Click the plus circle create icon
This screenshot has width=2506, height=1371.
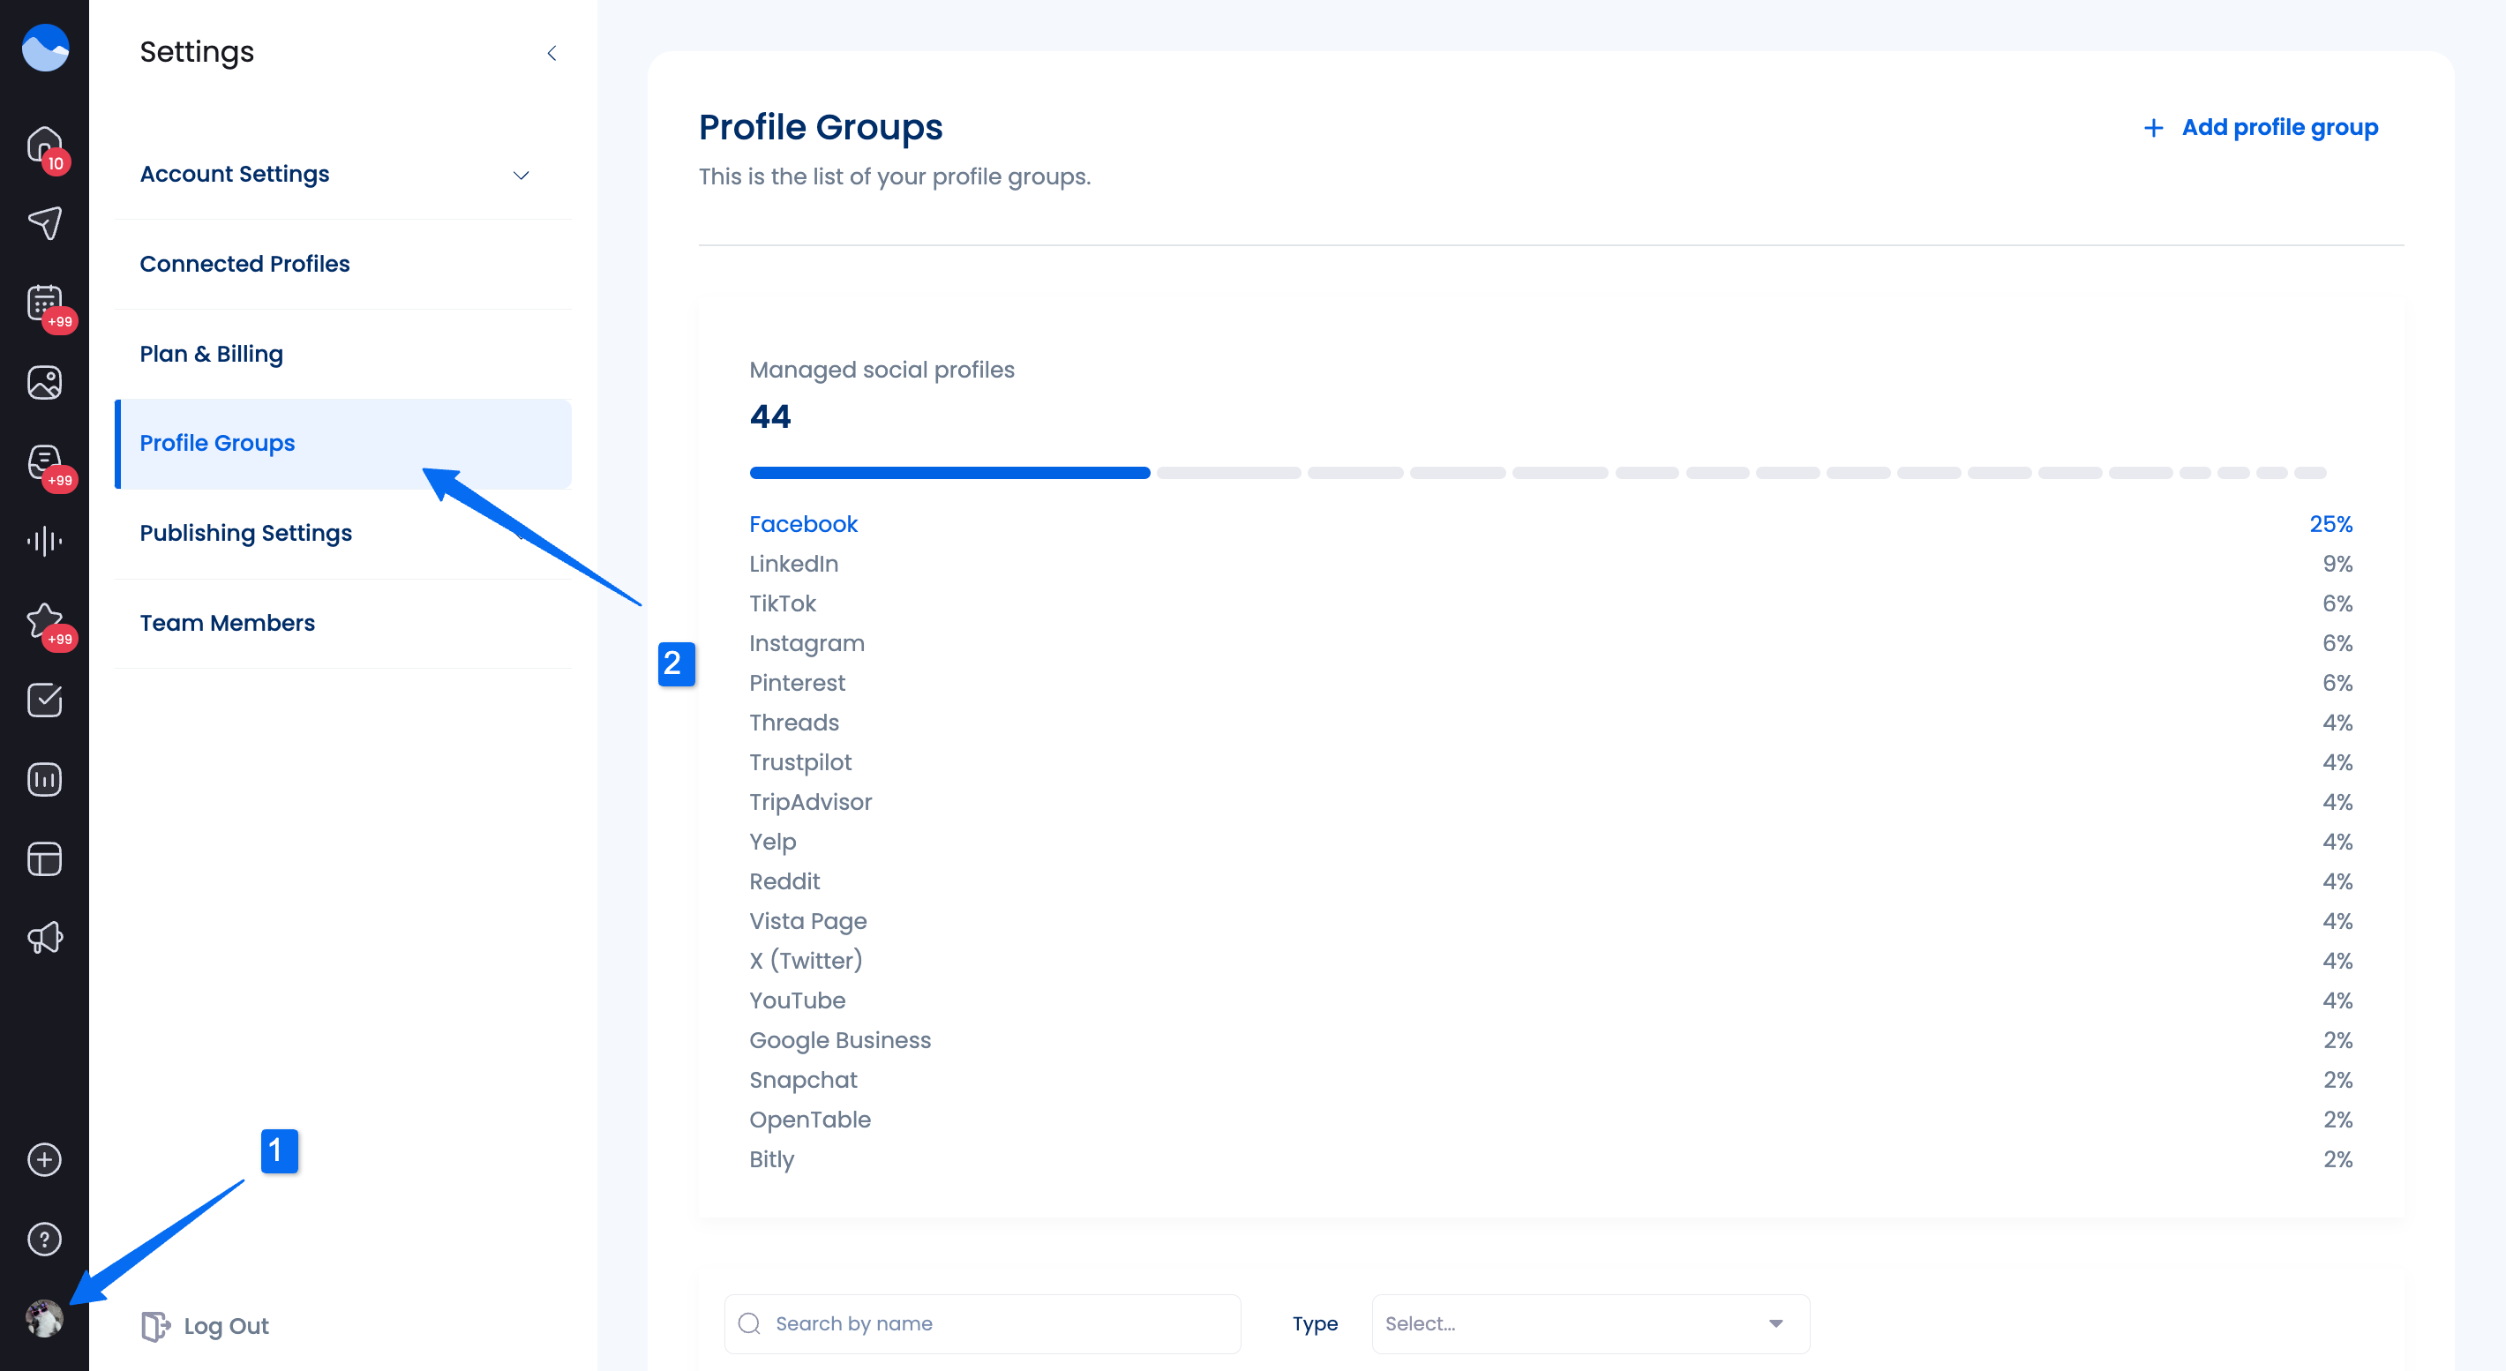[x=45, y=1160]
